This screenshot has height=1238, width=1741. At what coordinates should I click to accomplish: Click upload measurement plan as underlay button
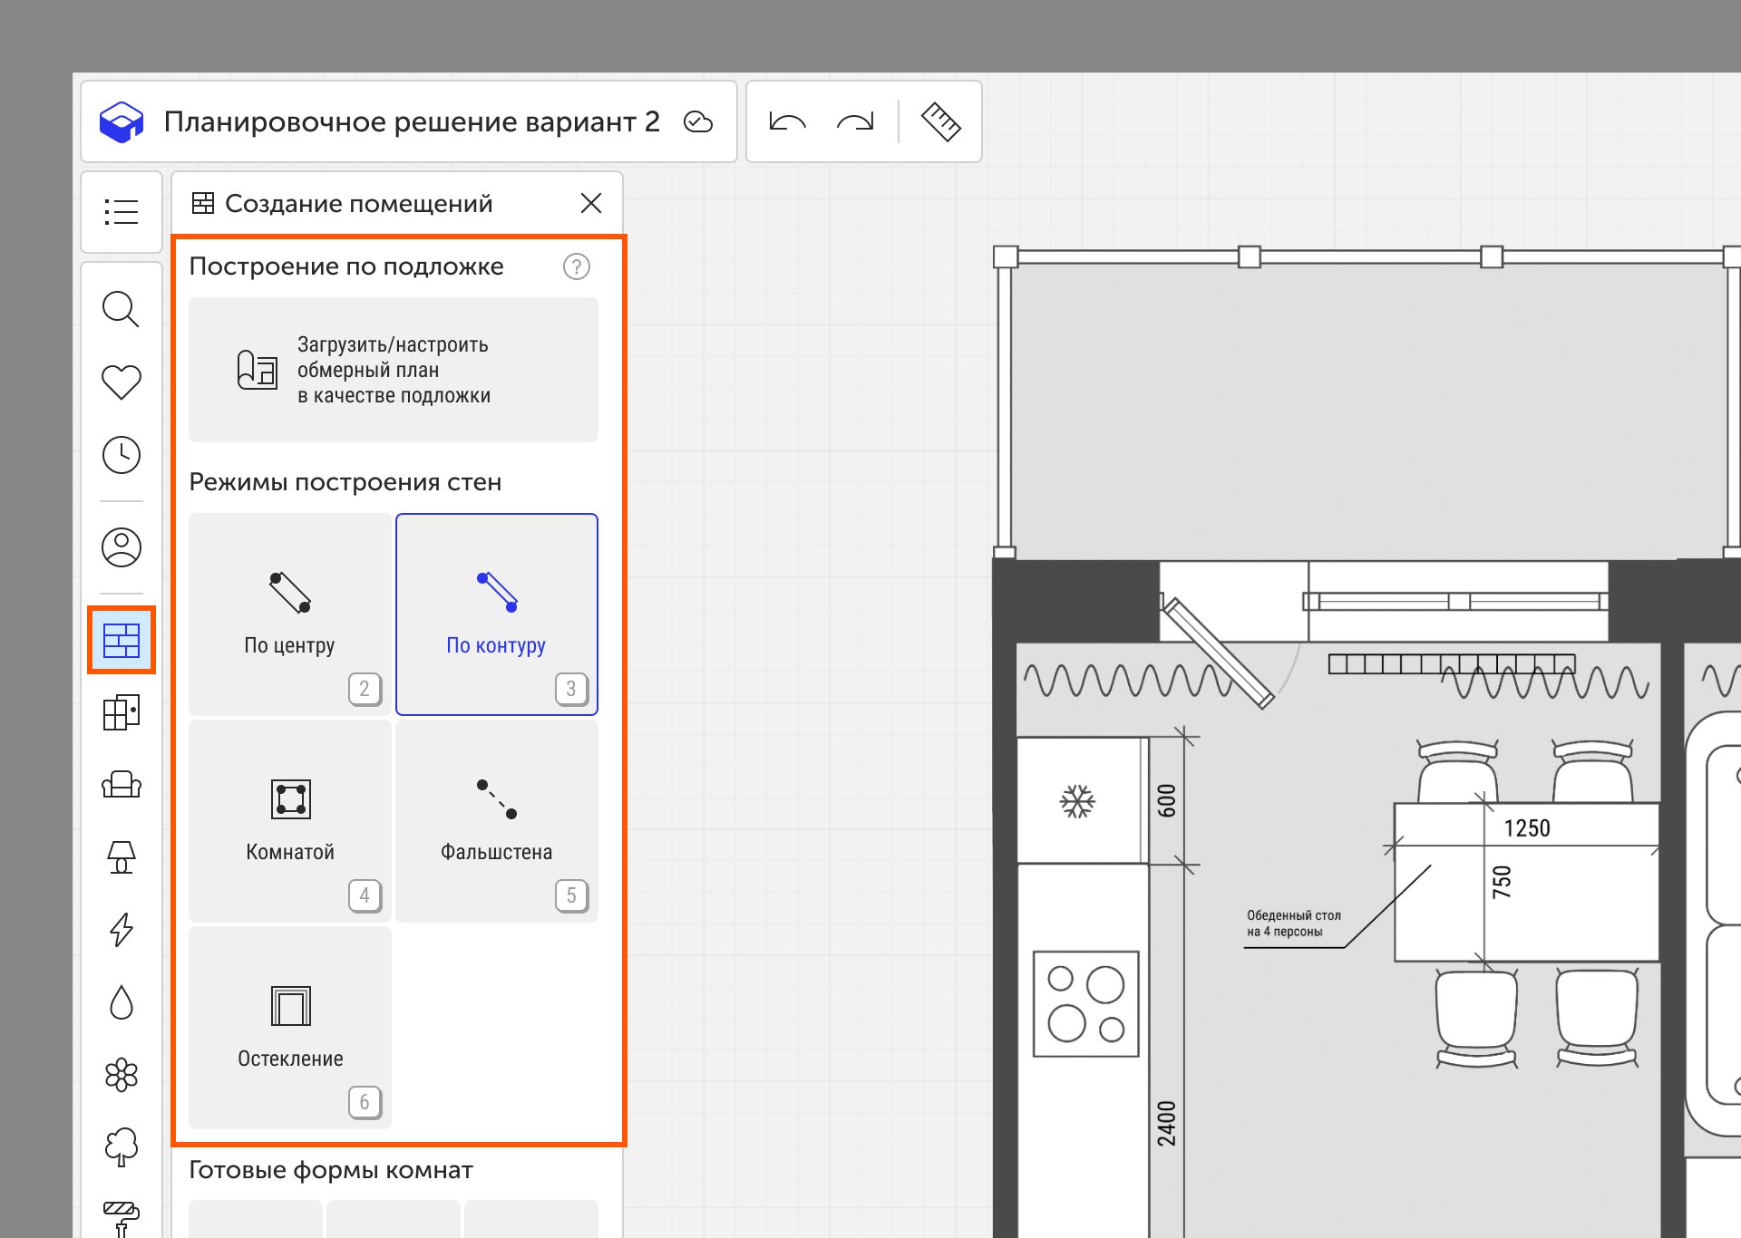[x=393, y=370]
